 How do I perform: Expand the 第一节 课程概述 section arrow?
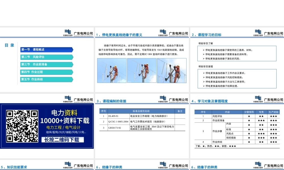pyautogui.click(x=72, y=50)
